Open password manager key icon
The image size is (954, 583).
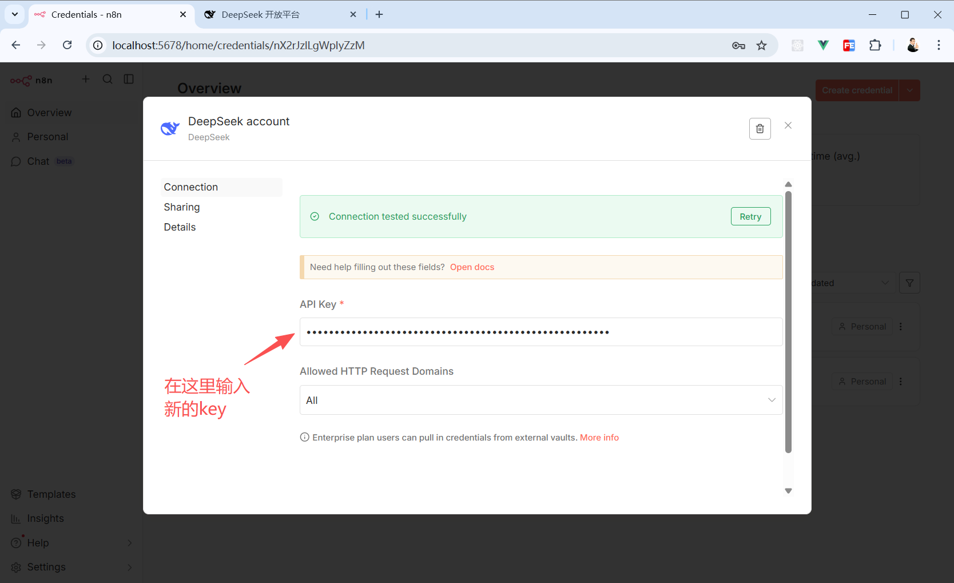738,45
